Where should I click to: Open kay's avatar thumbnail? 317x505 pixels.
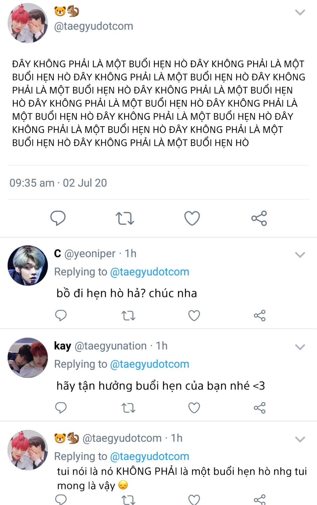(28, 358)
